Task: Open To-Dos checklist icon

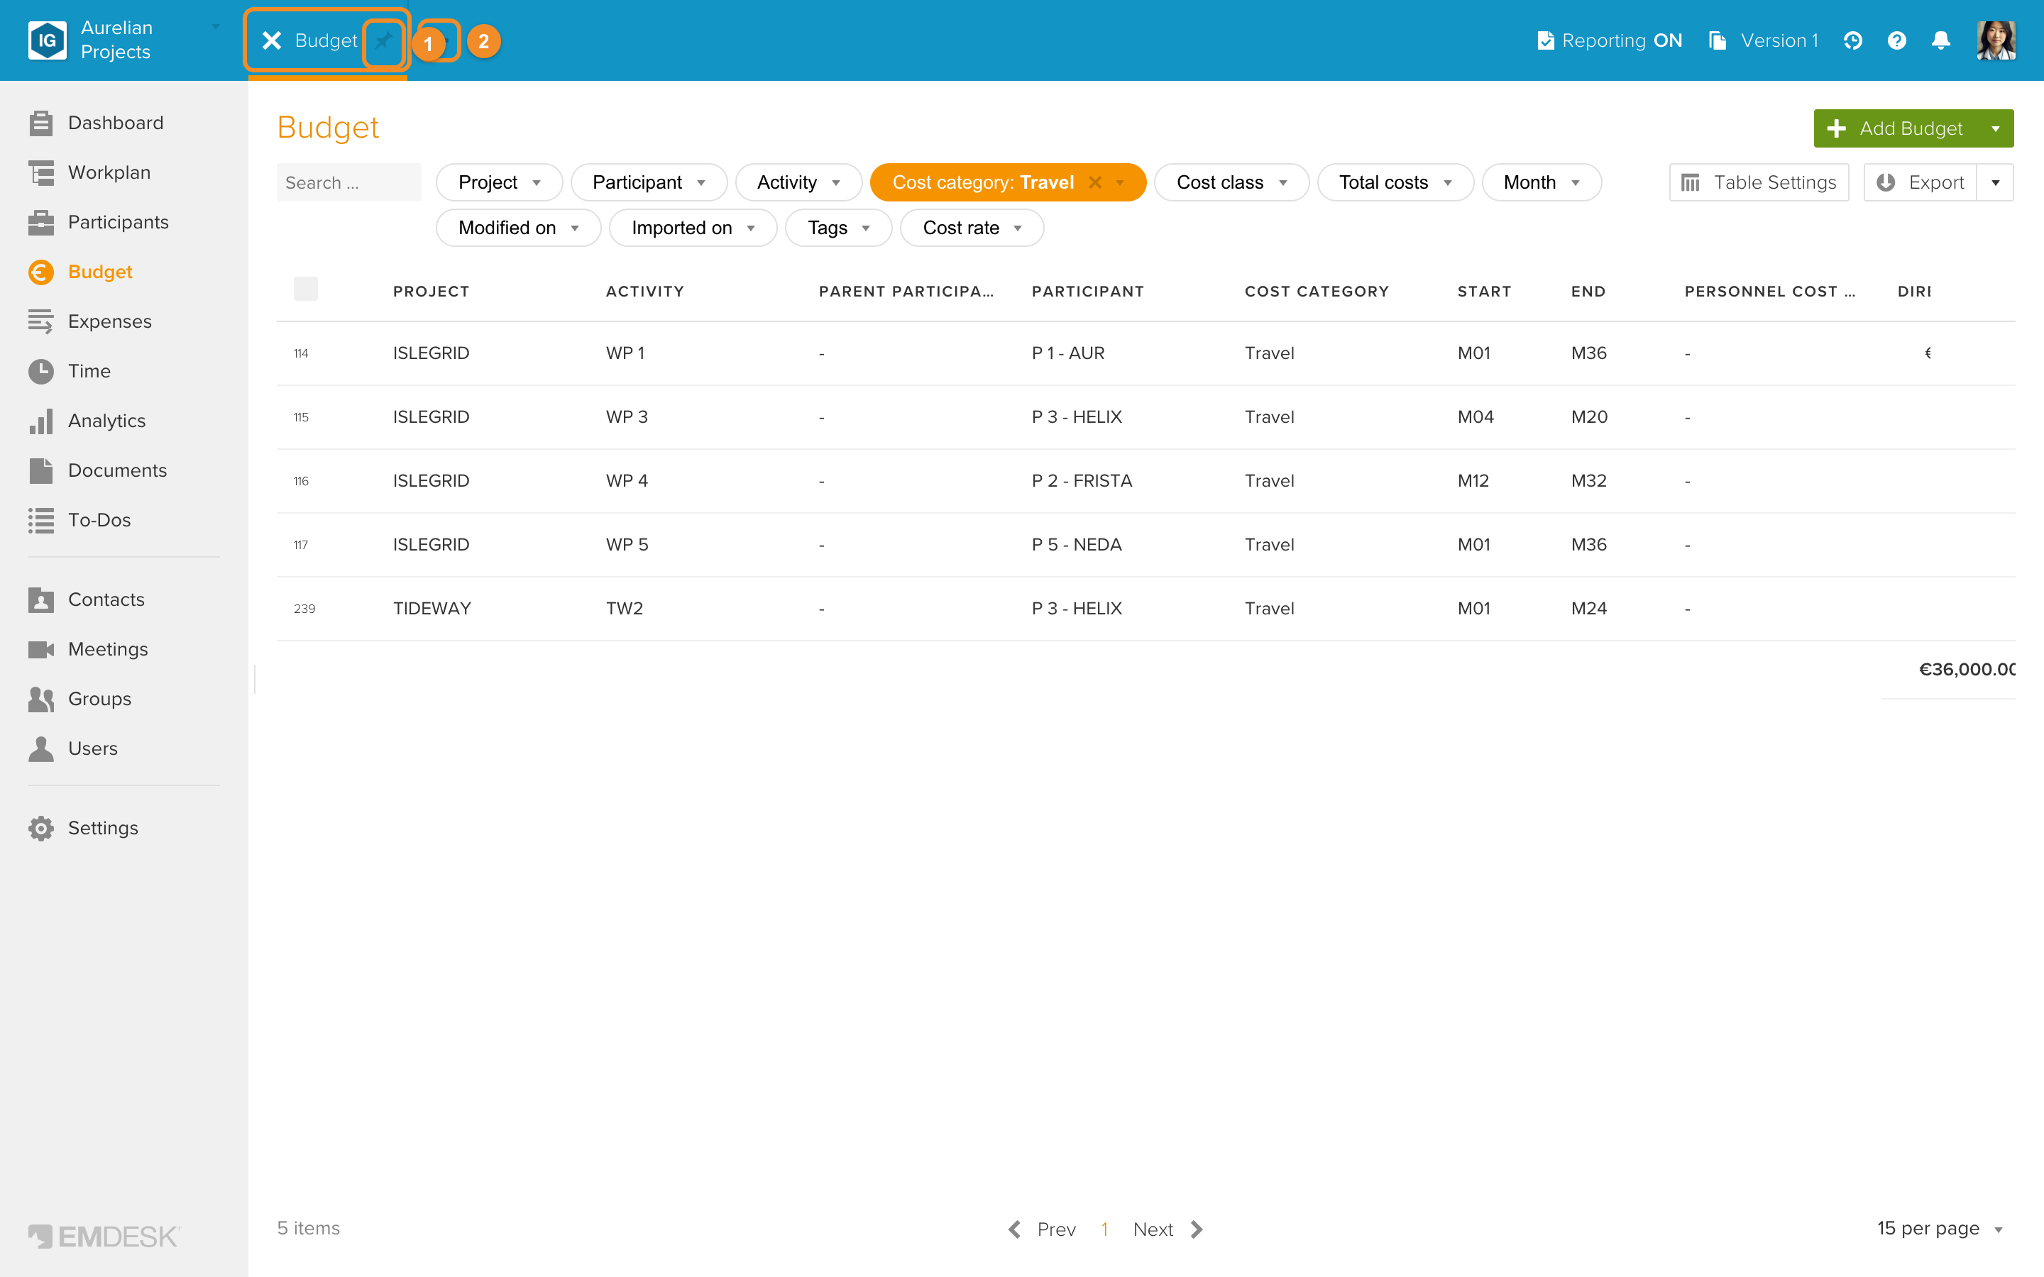Action: pyautogui.click(x=40, y=520)
